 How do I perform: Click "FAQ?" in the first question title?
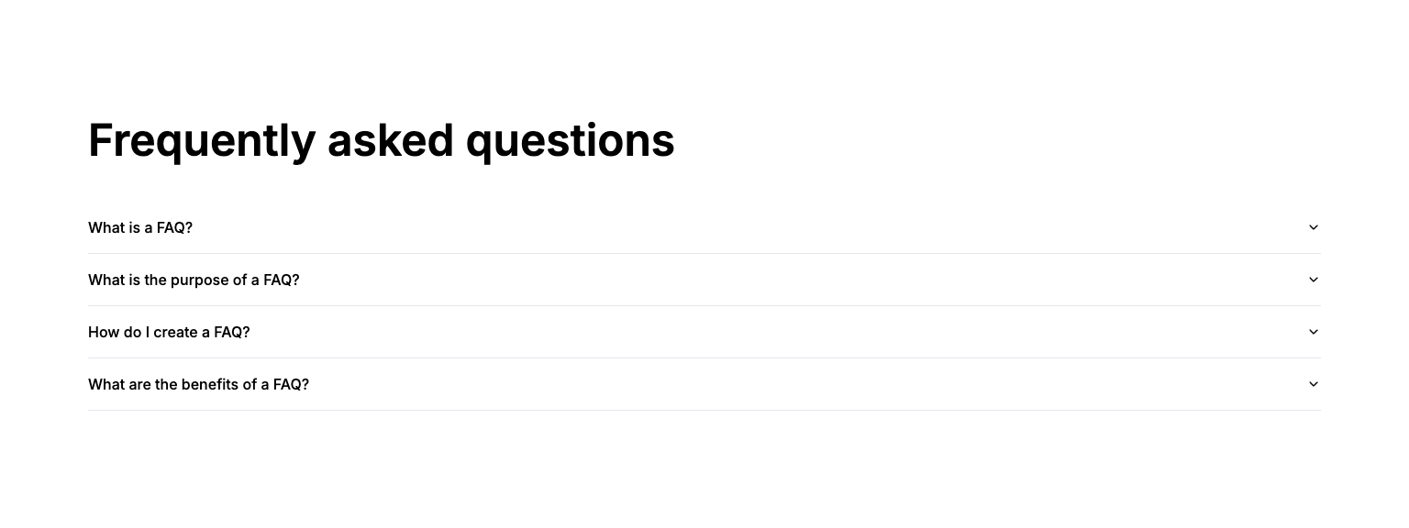tap(174, 227)
